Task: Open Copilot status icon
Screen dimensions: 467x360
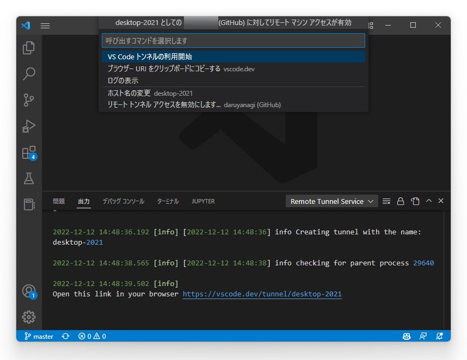Action: (x=407, y=336)
